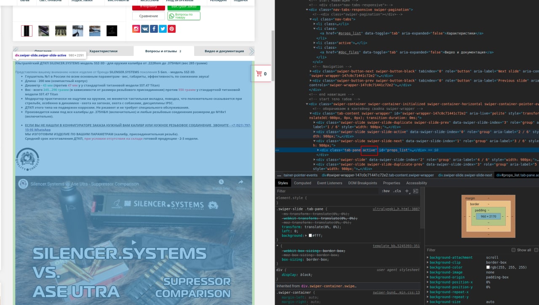Expand the swiper-button-next div node

311,71
